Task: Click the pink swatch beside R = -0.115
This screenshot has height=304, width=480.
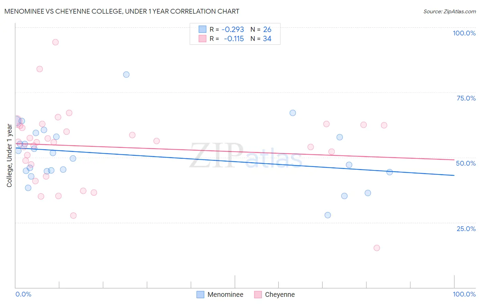Action: point(202,39)
